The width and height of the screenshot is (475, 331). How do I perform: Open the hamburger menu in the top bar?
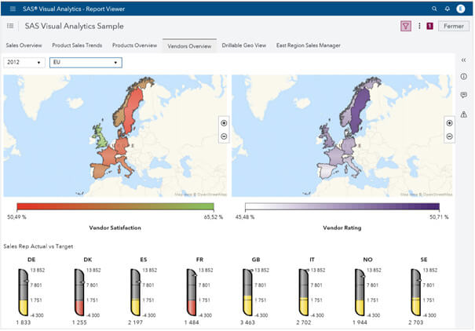tap(13, 9)
